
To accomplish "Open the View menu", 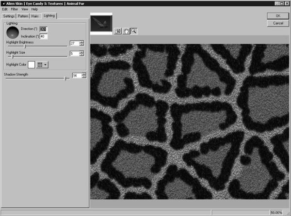I will (x=24, y=9).
